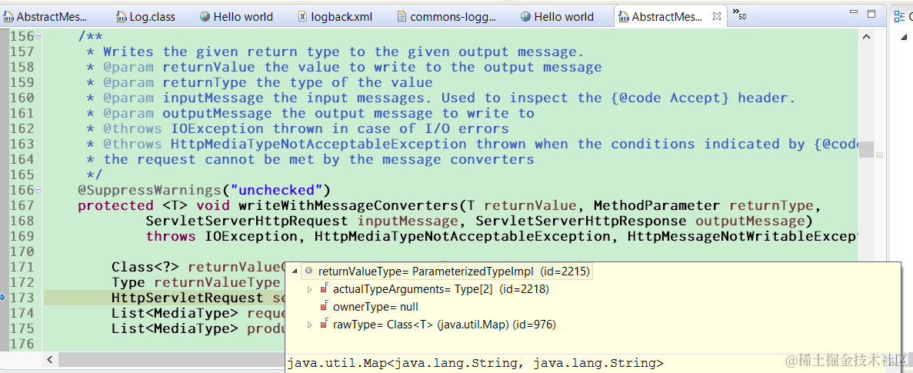
Task: Click the string "unchecked" on line 166
Action: click(x=276, y=190)
